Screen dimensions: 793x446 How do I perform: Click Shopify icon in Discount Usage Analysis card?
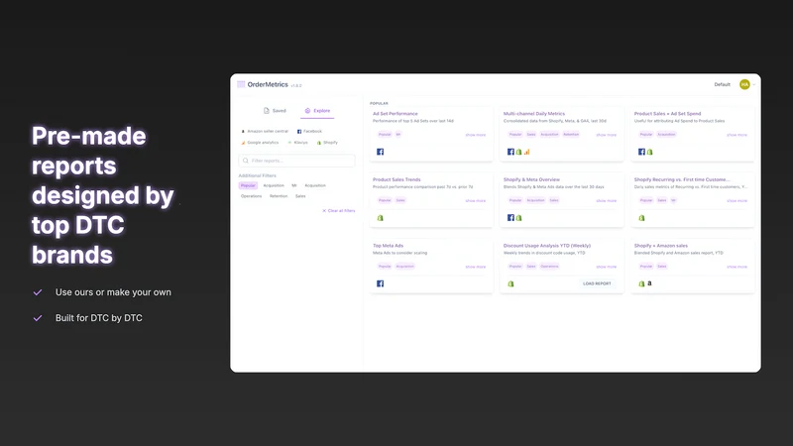point(510,283)
